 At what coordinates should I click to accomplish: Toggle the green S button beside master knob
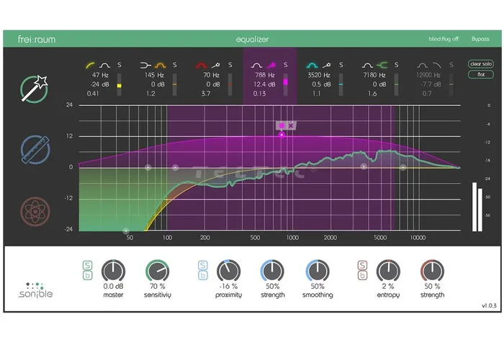[x=87, y=265]
